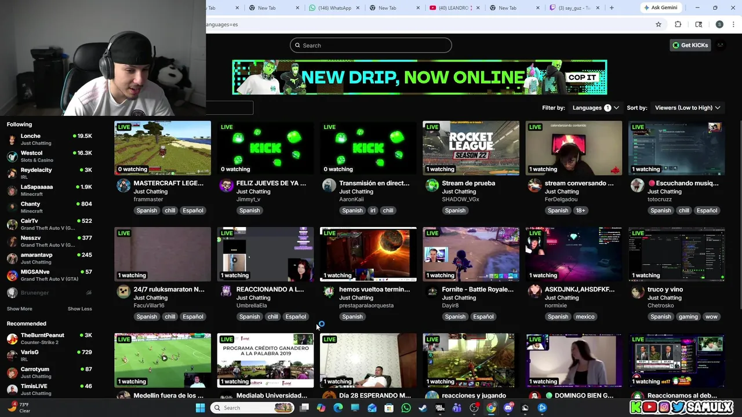Click the Nesszv channel avatar
This screenshot has width=742, height=417.
(x=12, y=242)
